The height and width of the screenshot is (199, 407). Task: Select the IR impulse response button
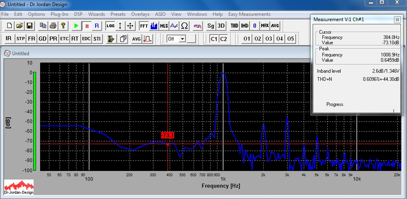point(9,39)
